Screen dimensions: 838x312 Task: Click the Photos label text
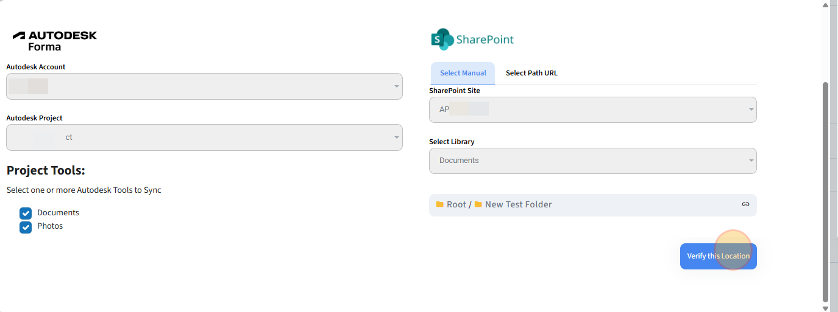(50, 226)
